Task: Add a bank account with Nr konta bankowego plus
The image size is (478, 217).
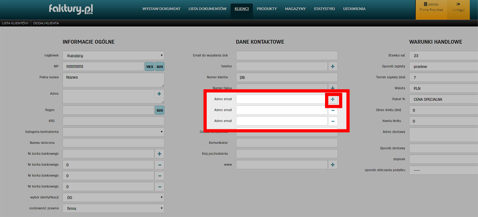Action: [159, 154]
